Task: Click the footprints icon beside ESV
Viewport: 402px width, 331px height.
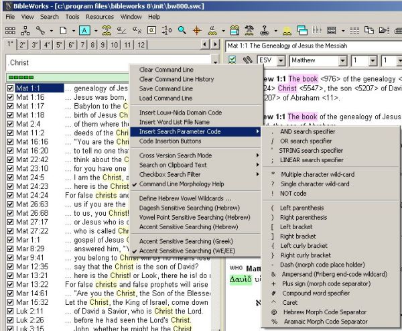Action: 247,60
